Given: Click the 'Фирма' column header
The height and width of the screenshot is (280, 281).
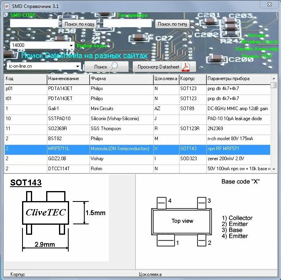Looking at the screenshot, I should (122, 80).
